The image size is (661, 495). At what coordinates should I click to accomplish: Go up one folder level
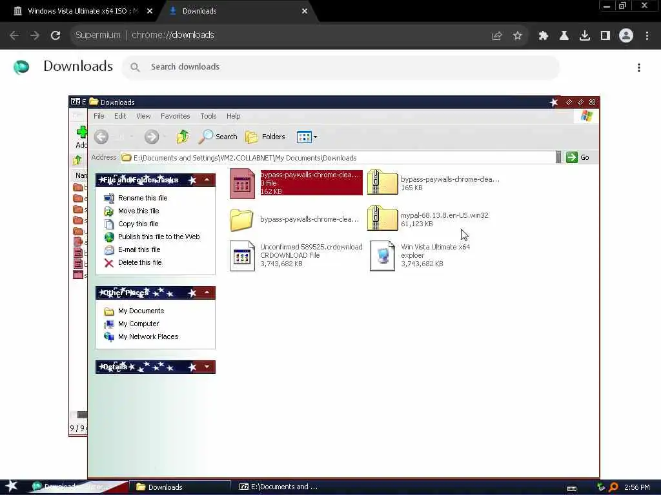click(x=183, y=137)
